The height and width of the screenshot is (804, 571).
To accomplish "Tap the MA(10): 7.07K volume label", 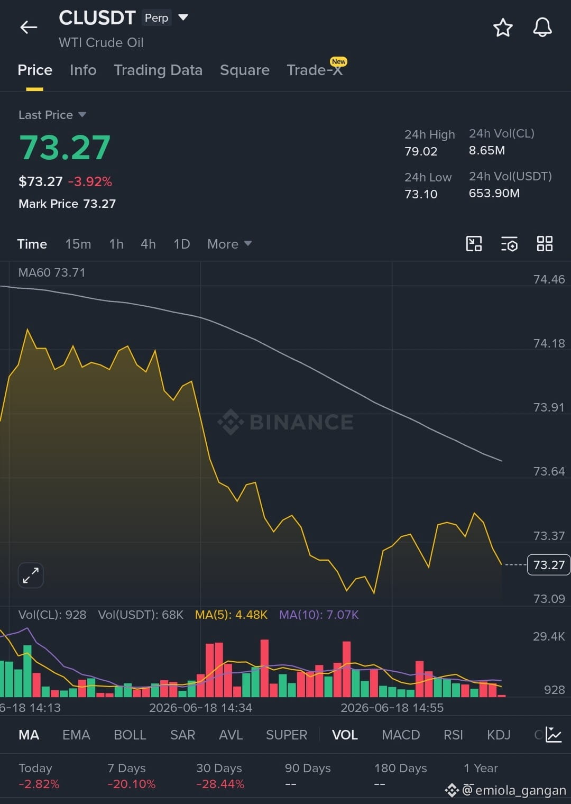I will coord(319,615).
